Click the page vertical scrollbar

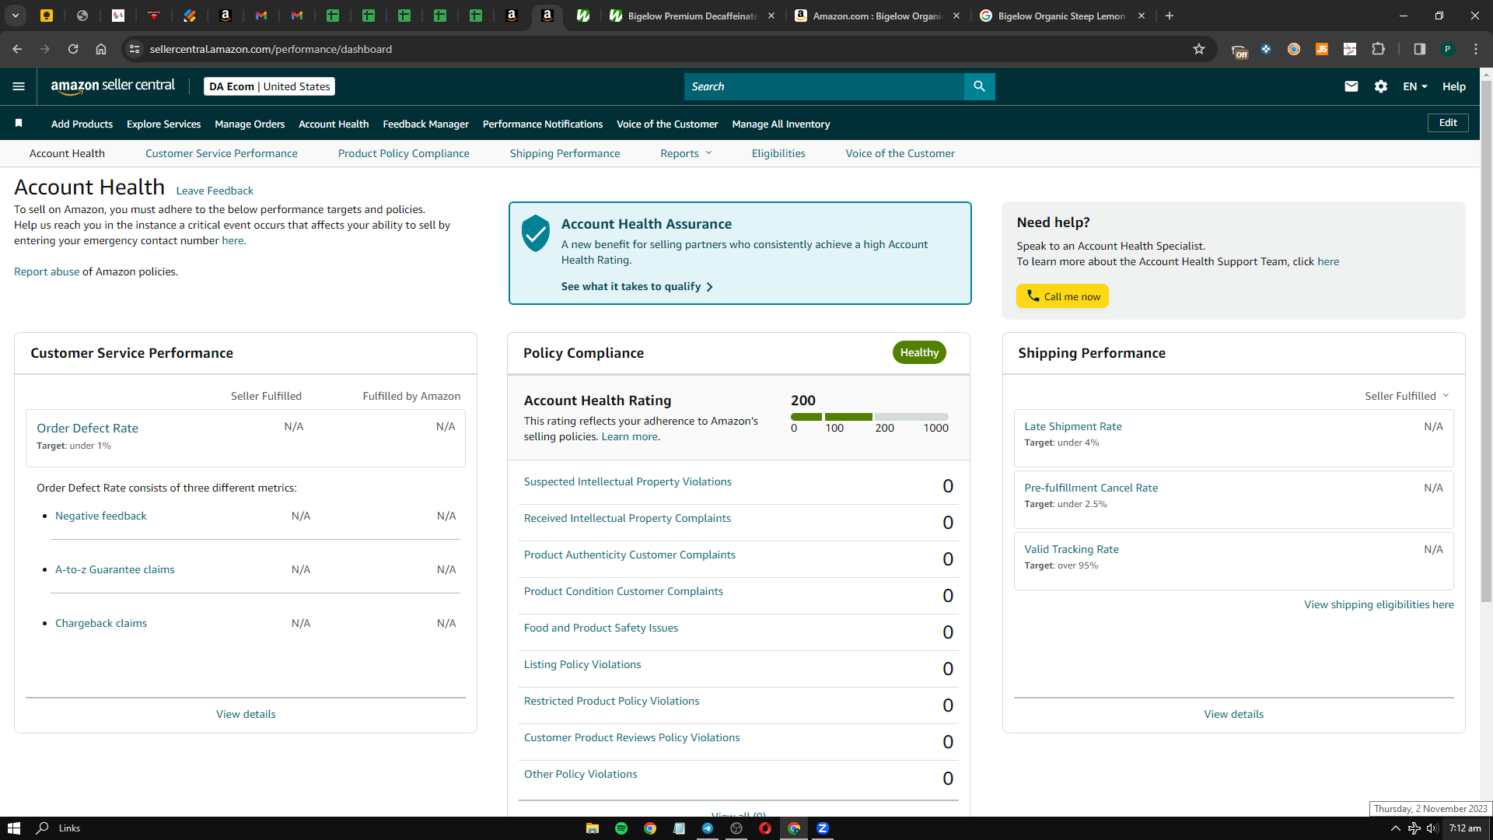(x=1486, y=342)
